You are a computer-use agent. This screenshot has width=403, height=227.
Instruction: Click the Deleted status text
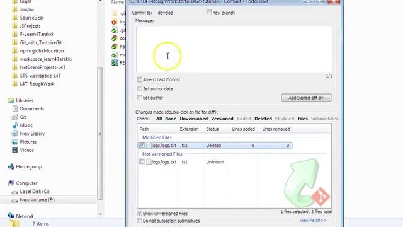click(x=213, y=146)
